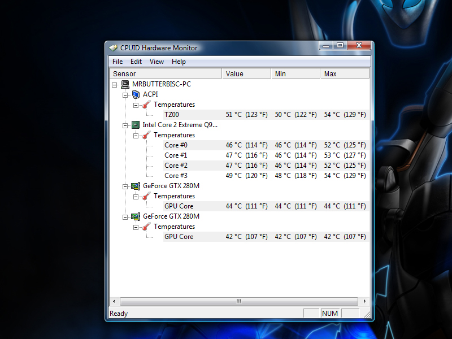Click the horizontal scrollbar right arrow
452x339 pixels.
(364, 301)
